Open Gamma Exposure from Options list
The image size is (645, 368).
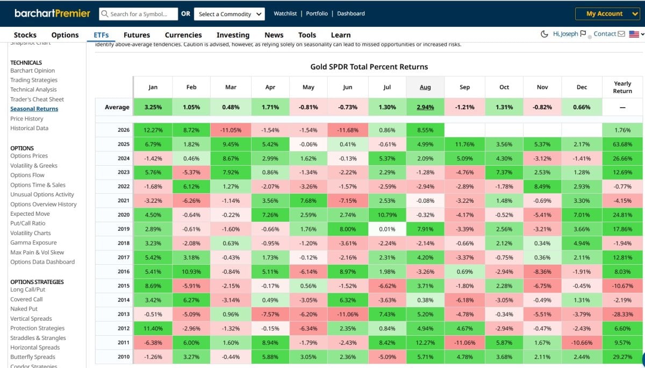(x=33, y=243)
